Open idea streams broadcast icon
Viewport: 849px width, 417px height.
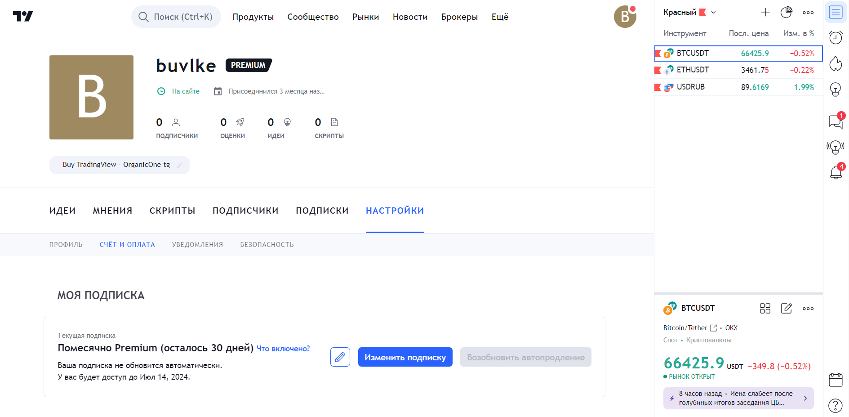tap(836, 147)
